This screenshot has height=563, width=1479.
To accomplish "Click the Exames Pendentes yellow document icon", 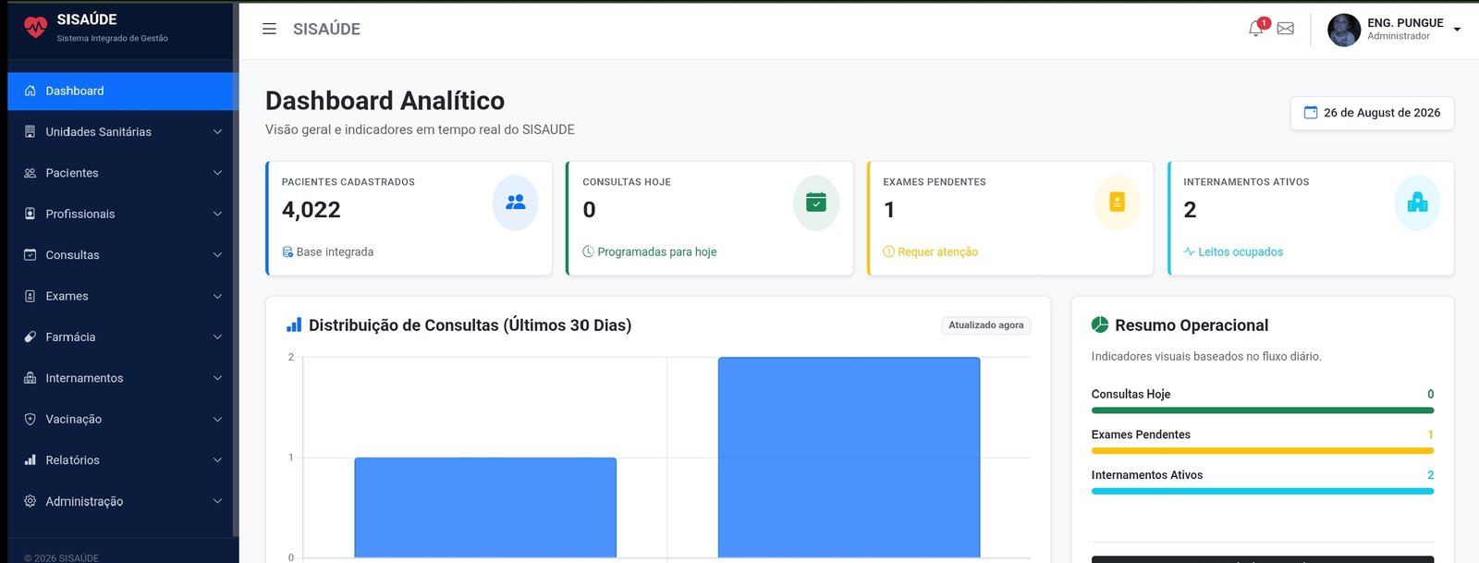I will pos(1117,202).
